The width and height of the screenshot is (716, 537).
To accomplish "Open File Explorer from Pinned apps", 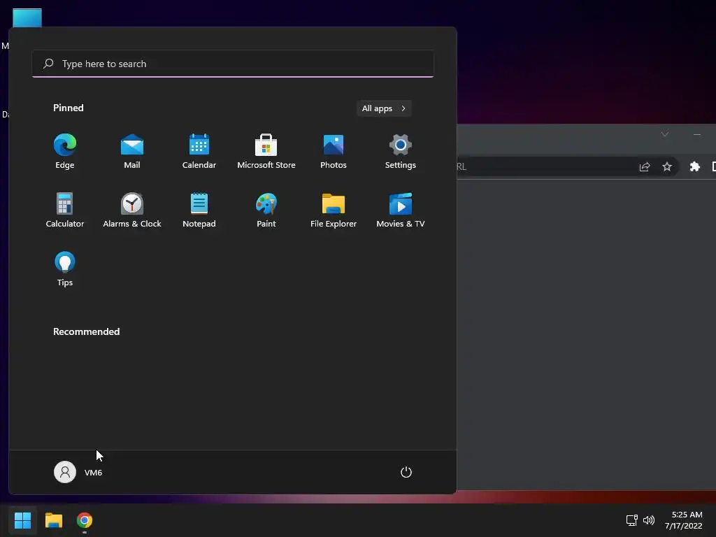I will click(x=334, y=210).
